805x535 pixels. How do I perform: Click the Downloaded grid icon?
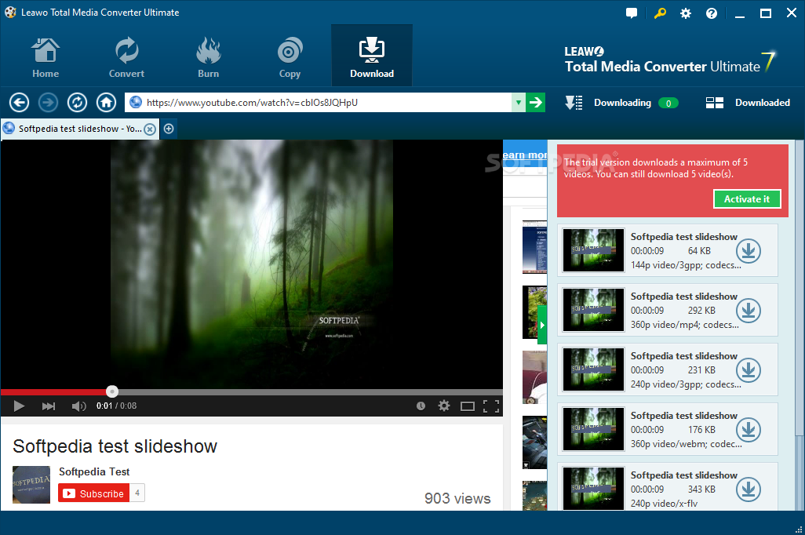(714, 103)
